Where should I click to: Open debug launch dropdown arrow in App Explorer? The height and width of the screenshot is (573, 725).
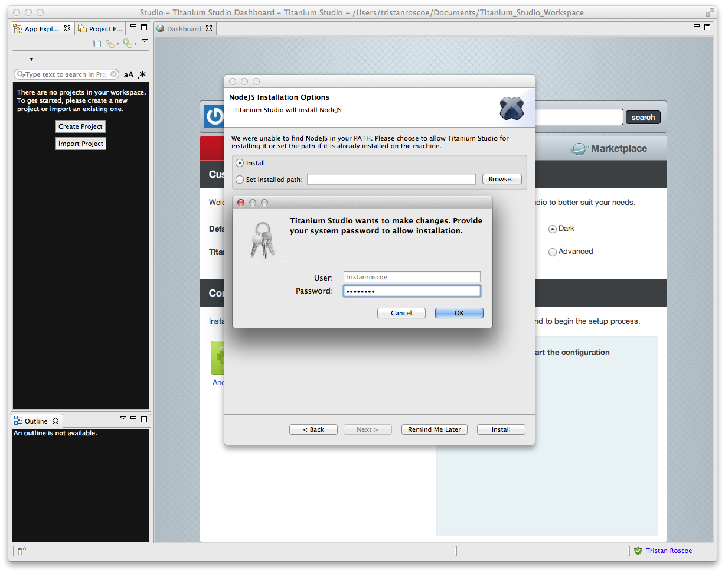click(x=117, y=44)
